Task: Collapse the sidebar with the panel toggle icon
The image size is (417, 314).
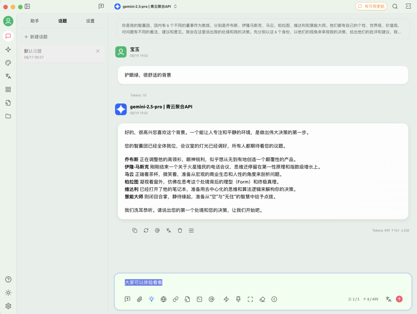Action: (27, 7)
